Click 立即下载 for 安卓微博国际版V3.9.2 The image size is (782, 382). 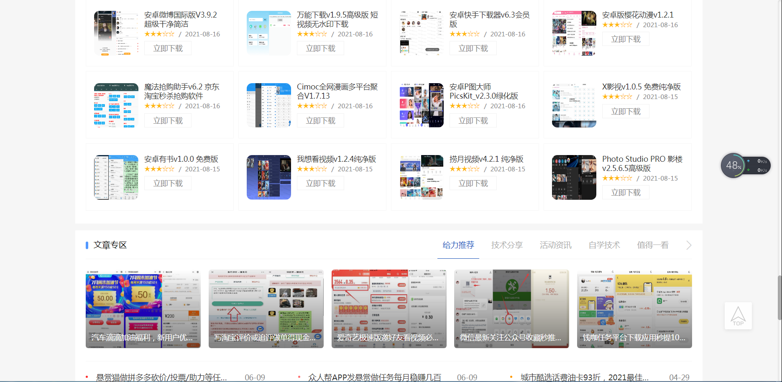click(167, 48)
